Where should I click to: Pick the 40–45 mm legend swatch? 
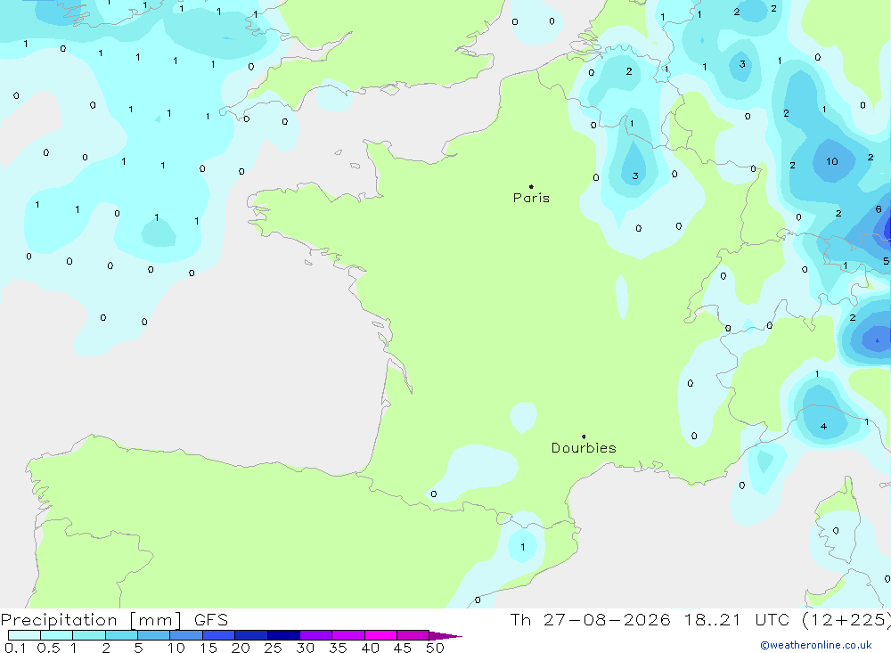point(380,635)
